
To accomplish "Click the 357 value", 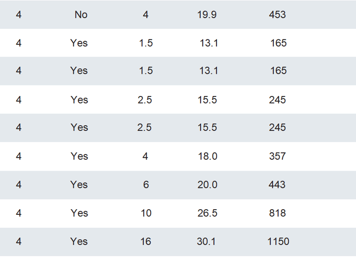I will [277, 156].
